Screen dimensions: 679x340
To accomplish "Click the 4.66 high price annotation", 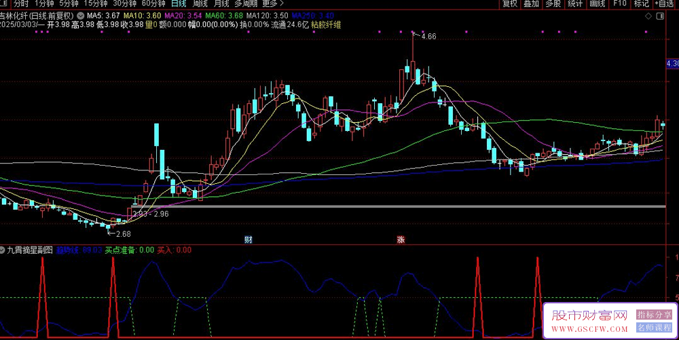I will [428, 37].
